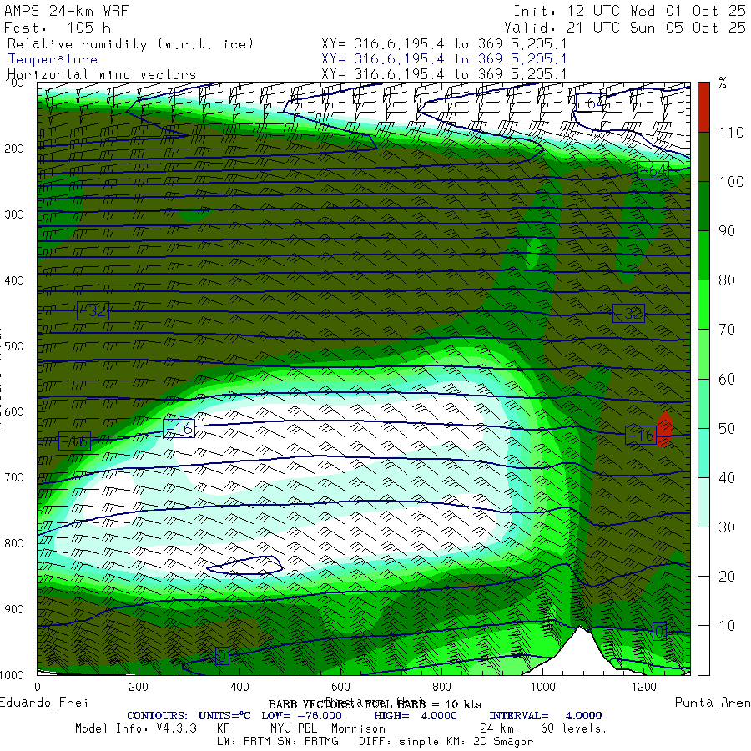
Task: Click the '110' color bar tick label
Action: tap(731, 132)
